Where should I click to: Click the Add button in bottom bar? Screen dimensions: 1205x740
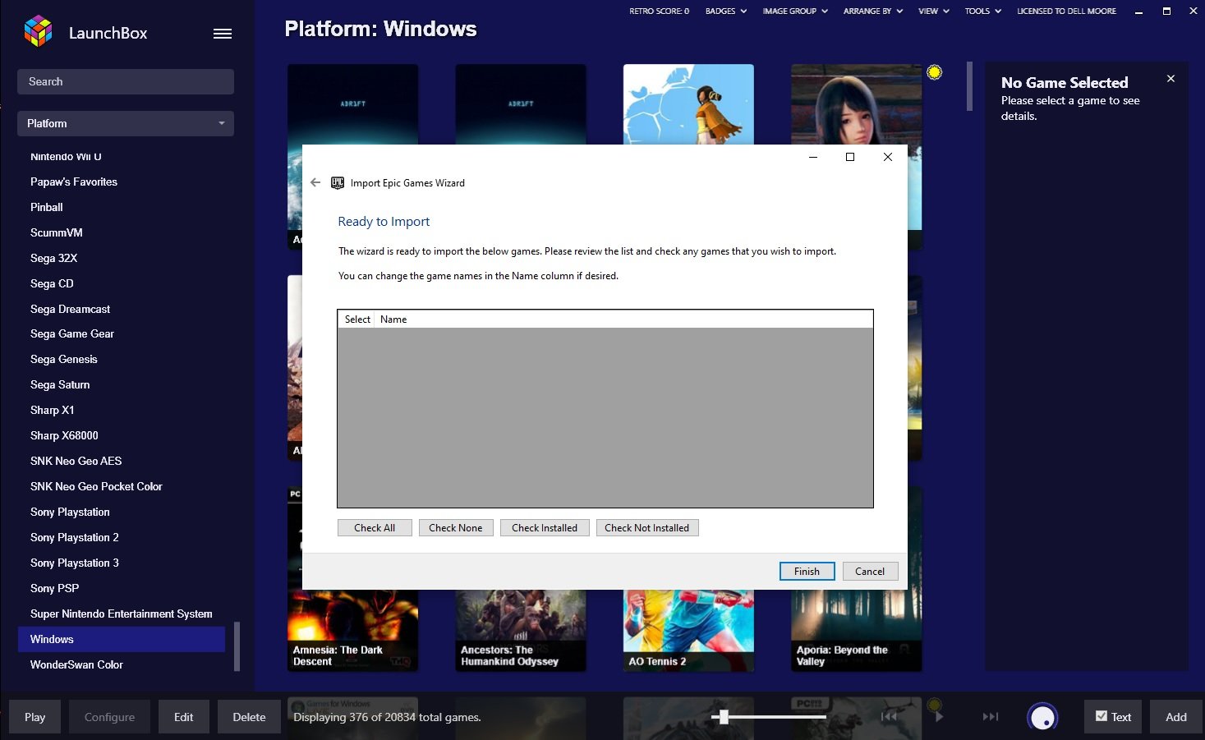tap(1176, 717)
